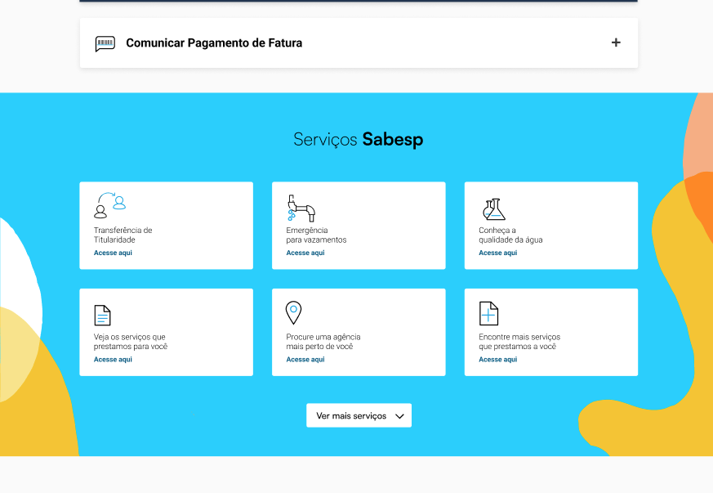Open Acesse aqui under Transferência de Titularidade
The image size is (713, 493).
tap(113, 253)
